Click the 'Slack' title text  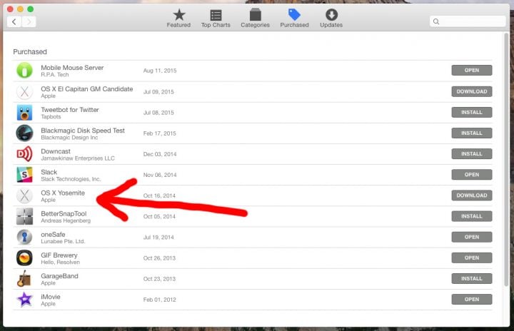pos(49,172)
